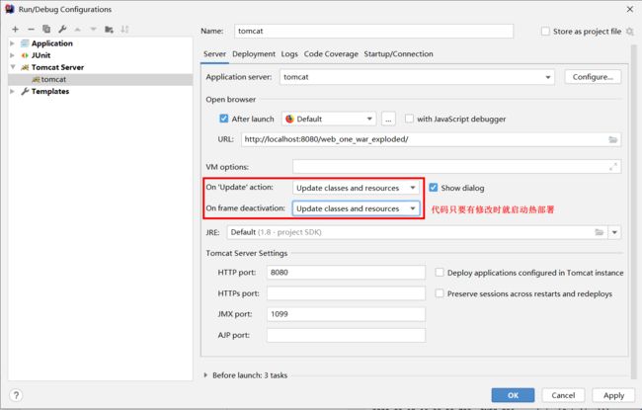Expand the JUnit tree node
Image resolution: width=642 pixels, height=410 pixels.
pyautogui.click(x=12, y=55)
